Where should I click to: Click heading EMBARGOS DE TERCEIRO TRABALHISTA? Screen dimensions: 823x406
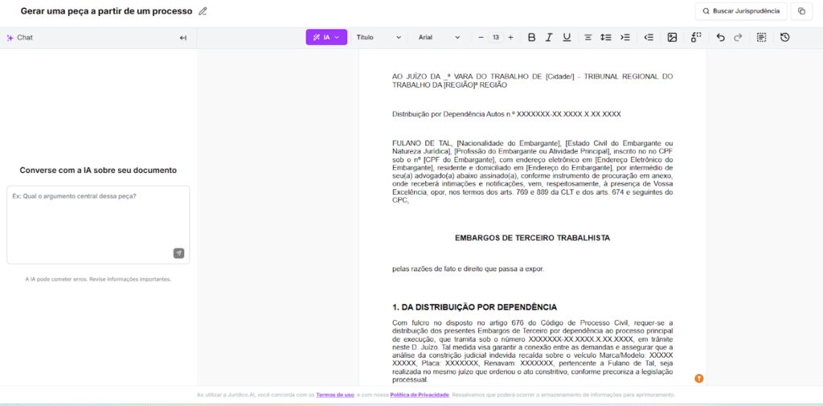pyautogui.click(x=532, y=238)
